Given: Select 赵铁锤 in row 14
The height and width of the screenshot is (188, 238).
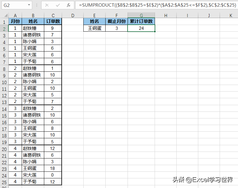Looking at the screenshot, I should pos(33,108).
